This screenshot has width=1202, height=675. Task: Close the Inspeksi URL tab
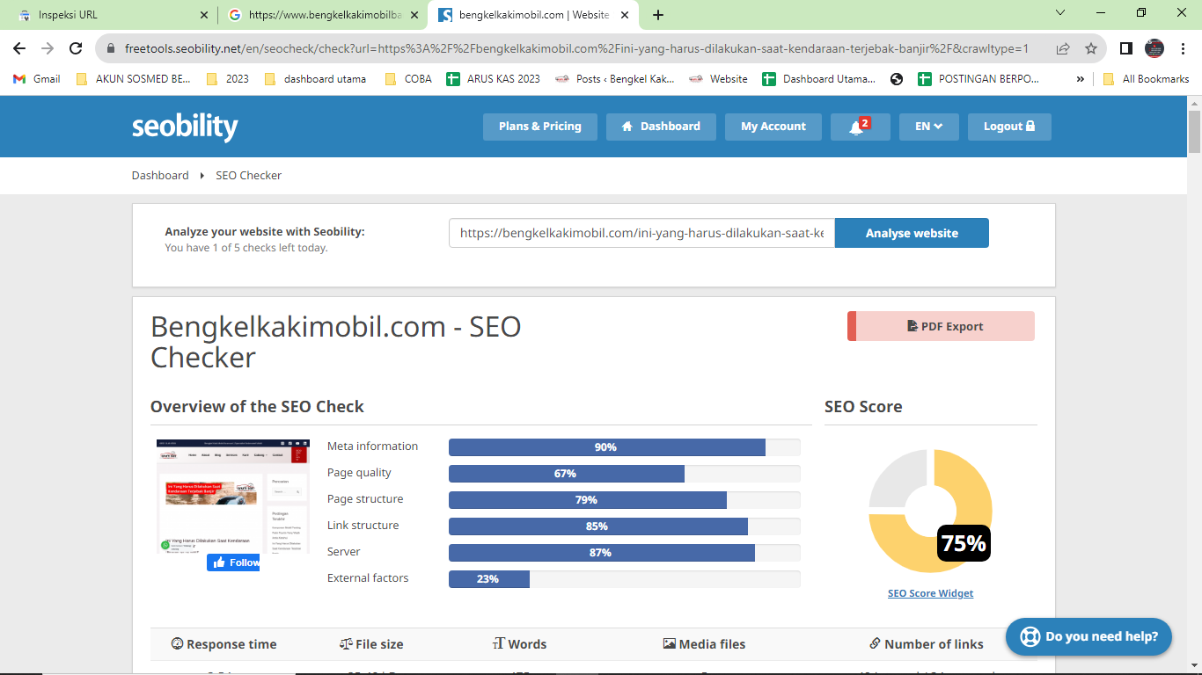pos(203,15)
